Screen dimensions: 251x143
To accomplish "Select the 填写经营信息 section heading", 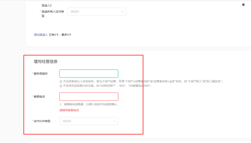I will [x=46, y=61].
